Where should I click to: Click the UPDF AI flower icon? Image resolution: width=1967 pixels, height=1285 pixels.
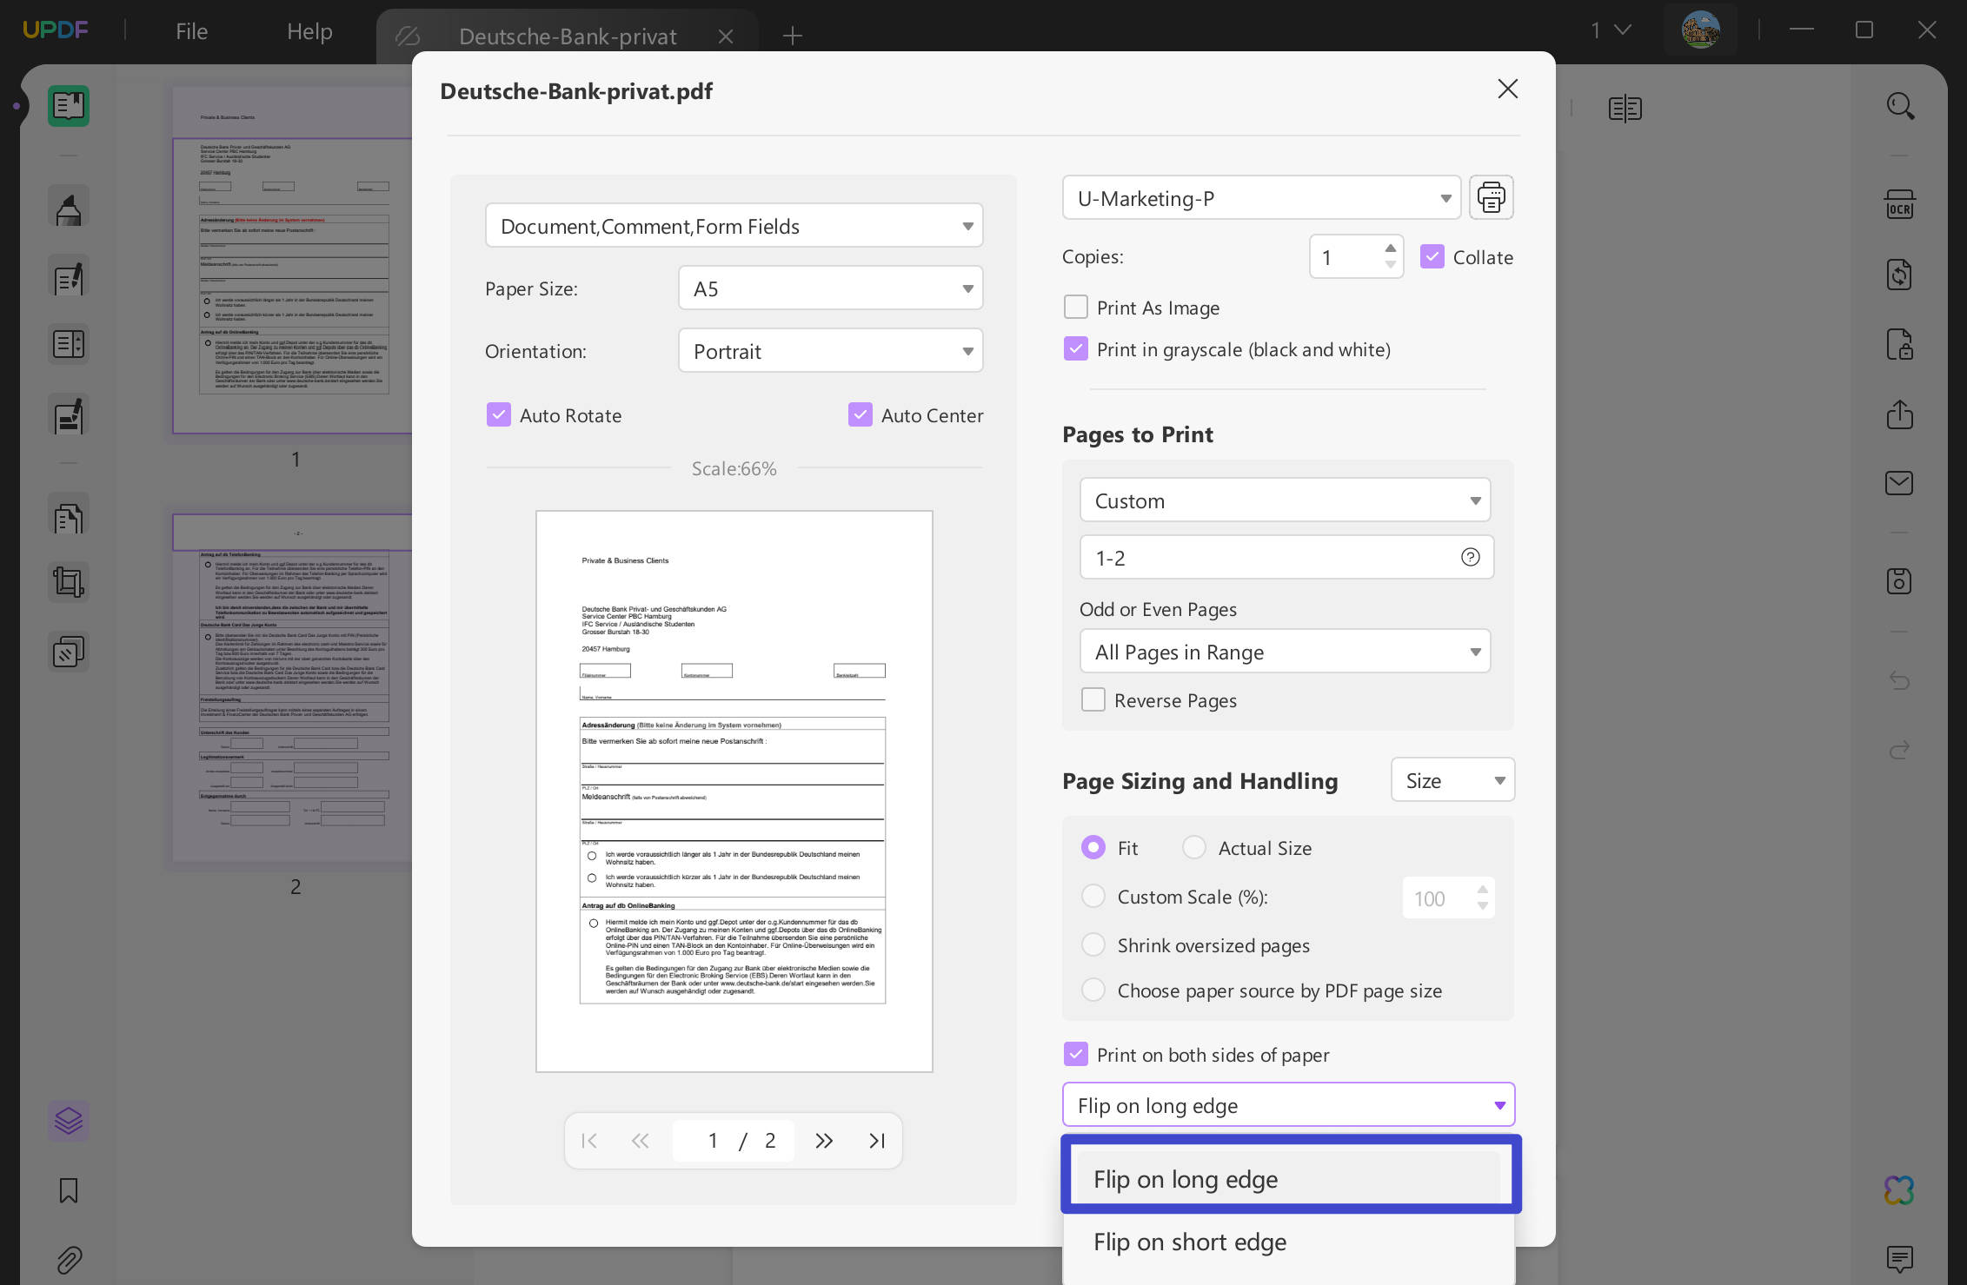pyautogui.click(x=1899, y=1189)
